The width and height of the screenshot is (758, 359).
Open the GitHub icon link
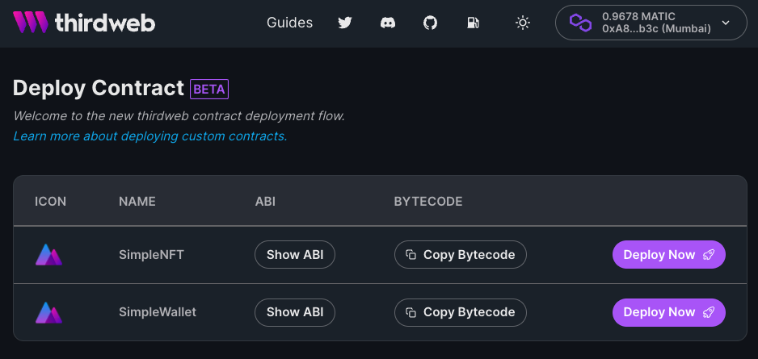click(431, 23)
